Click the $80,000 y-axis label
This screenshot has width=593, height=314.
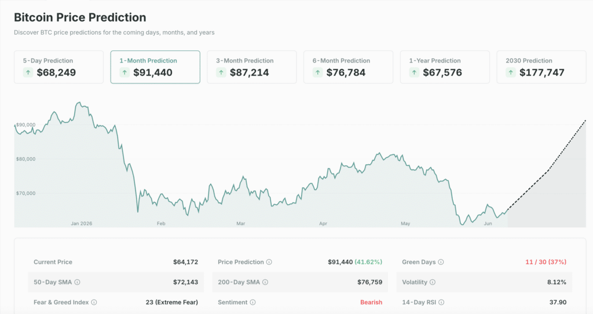(25, 159)
